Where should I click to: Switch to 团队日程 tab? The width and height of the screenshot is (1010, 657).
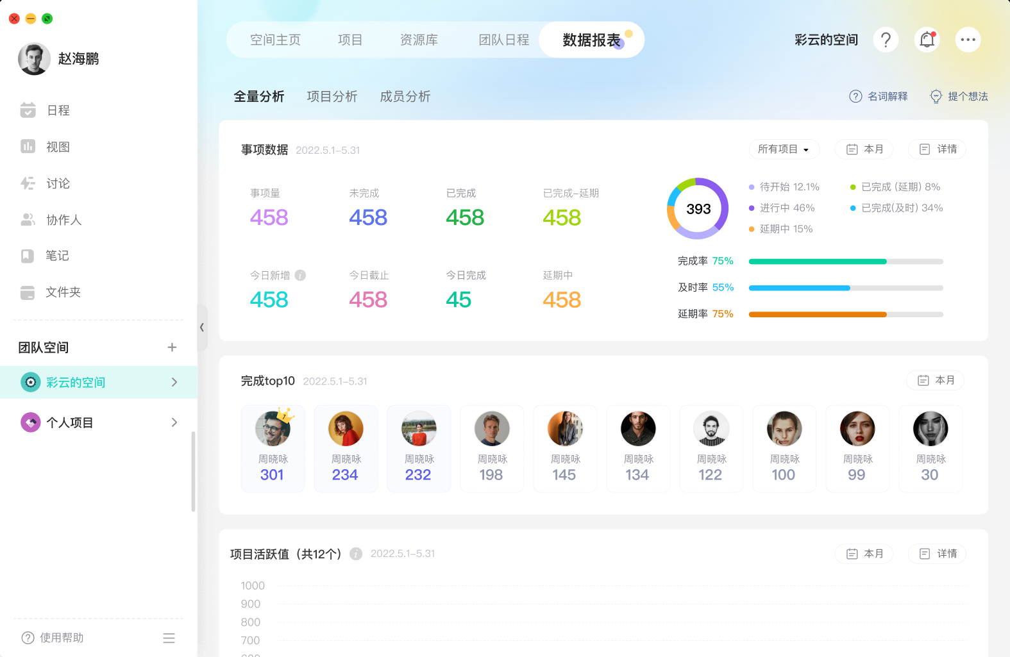tap(503, 40)
